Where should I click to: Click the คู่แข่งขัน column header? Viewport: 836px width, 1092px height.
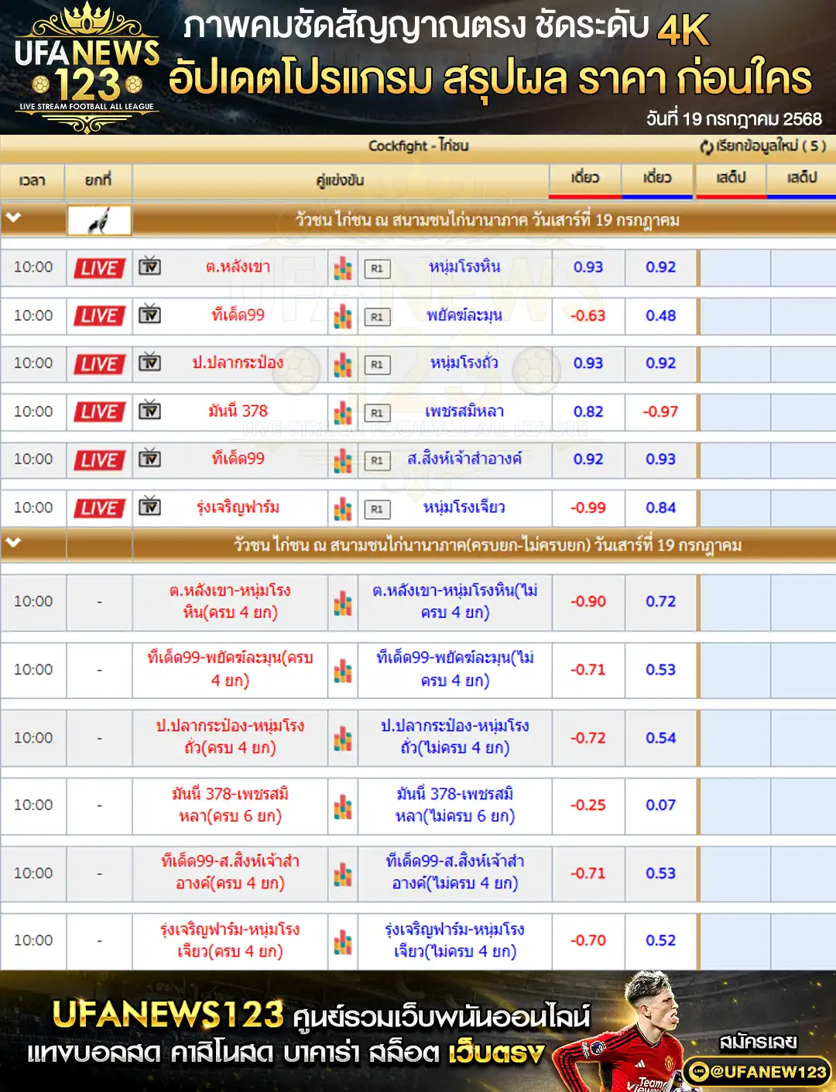341,180
